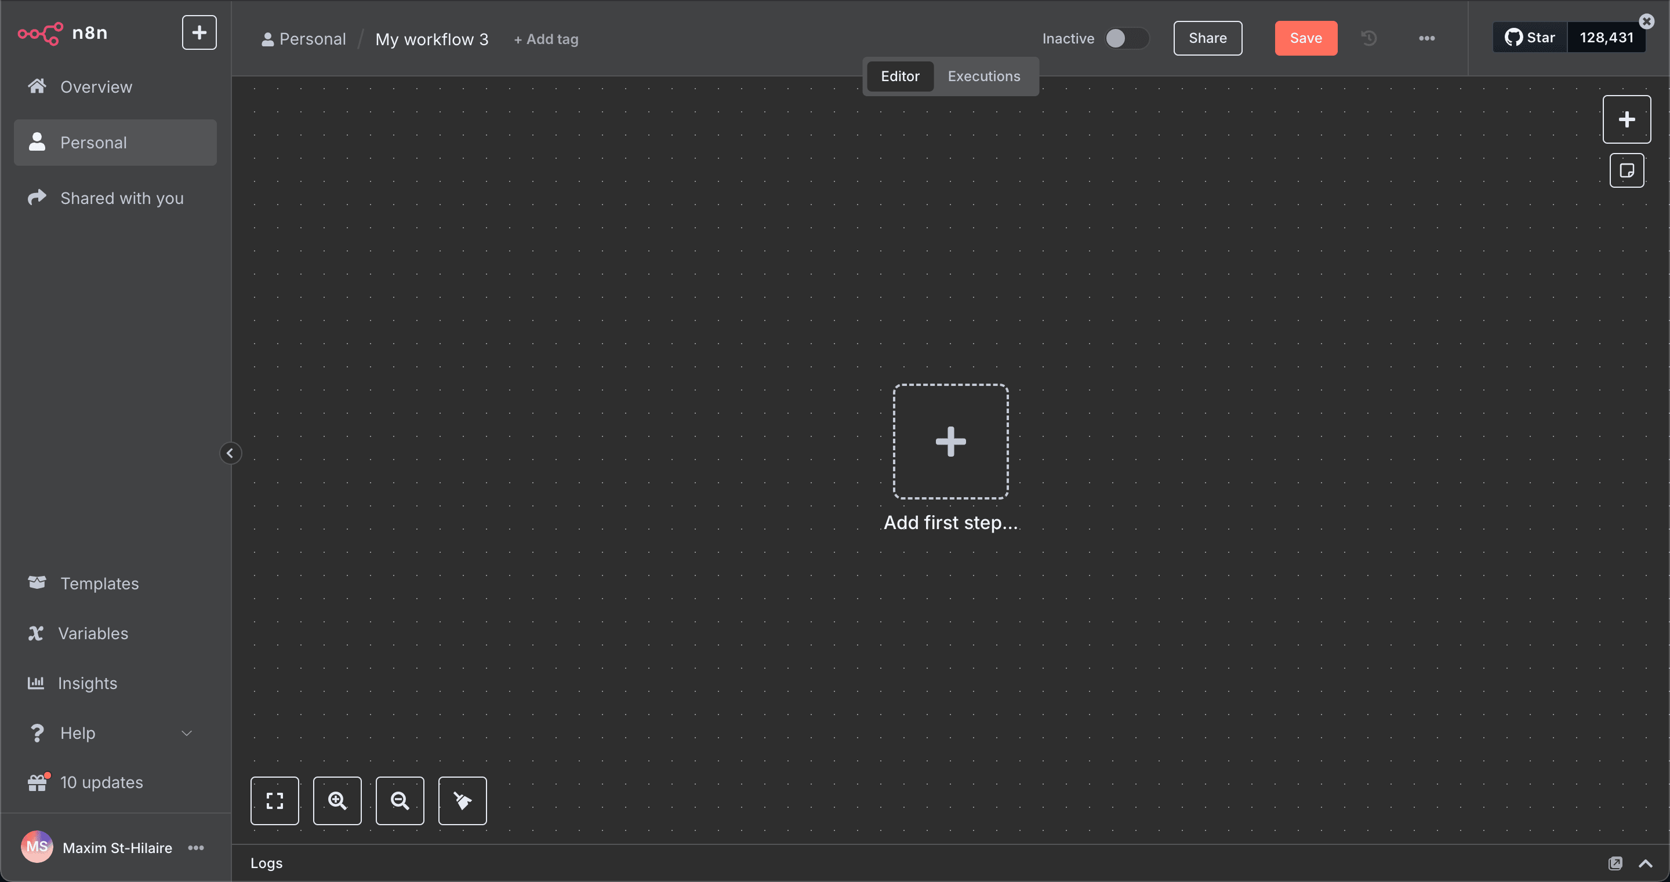Open workflow history clock icon

pos(1368,38)
